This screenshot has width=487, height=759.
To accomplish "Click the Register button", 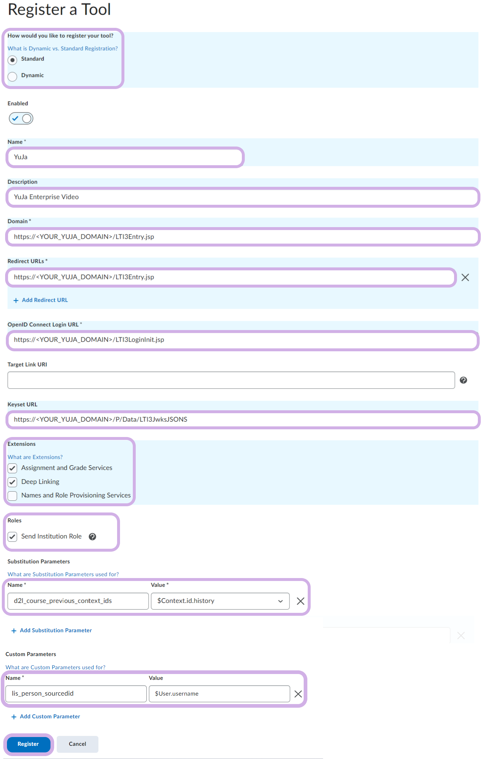I will click(28, 744).
